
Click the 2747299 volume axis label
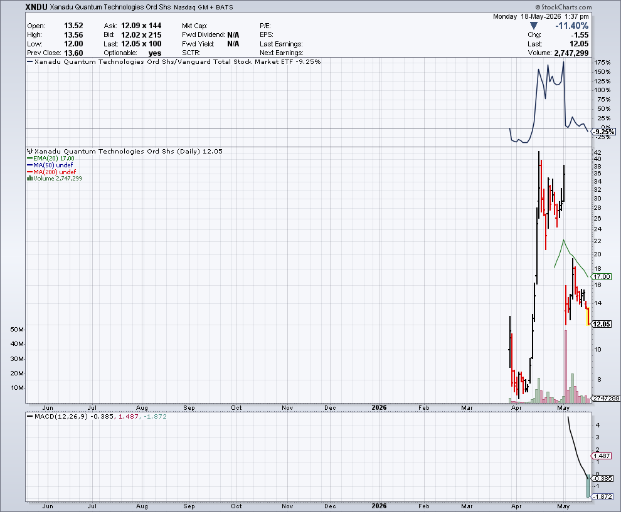606,398
